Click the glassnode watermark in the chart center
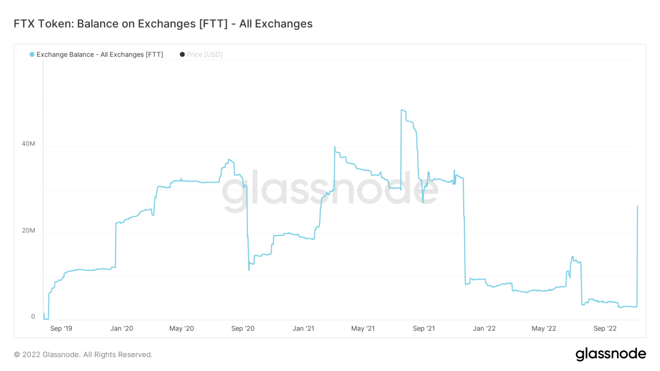 coord(330,189)
